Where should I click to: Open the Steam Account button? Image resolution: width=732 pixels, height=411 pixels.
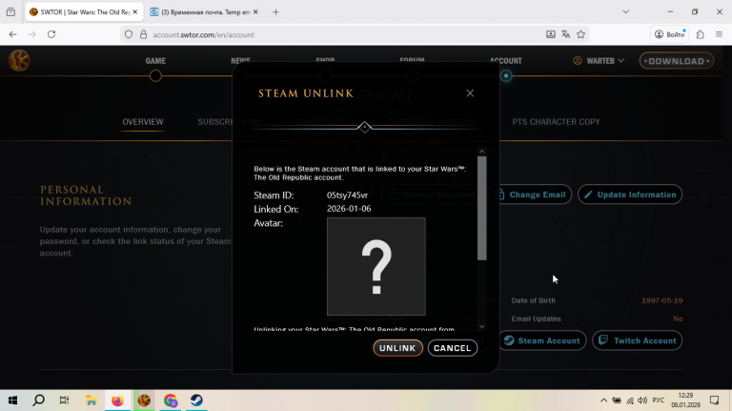click(542, 340)
